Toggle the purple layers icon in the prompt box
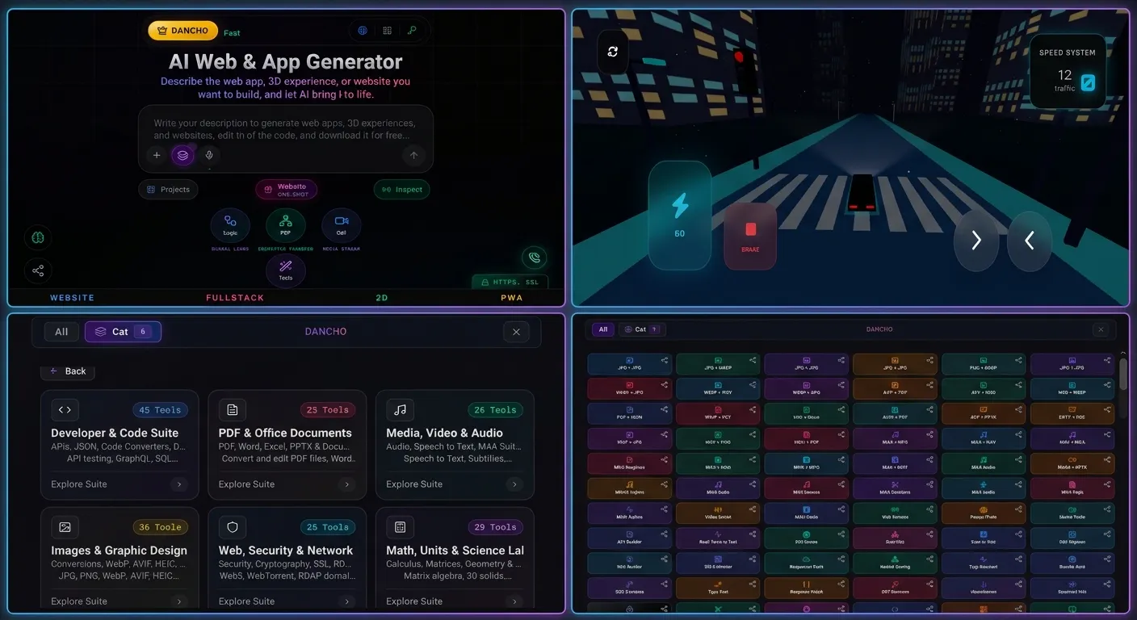 point(183,155)
